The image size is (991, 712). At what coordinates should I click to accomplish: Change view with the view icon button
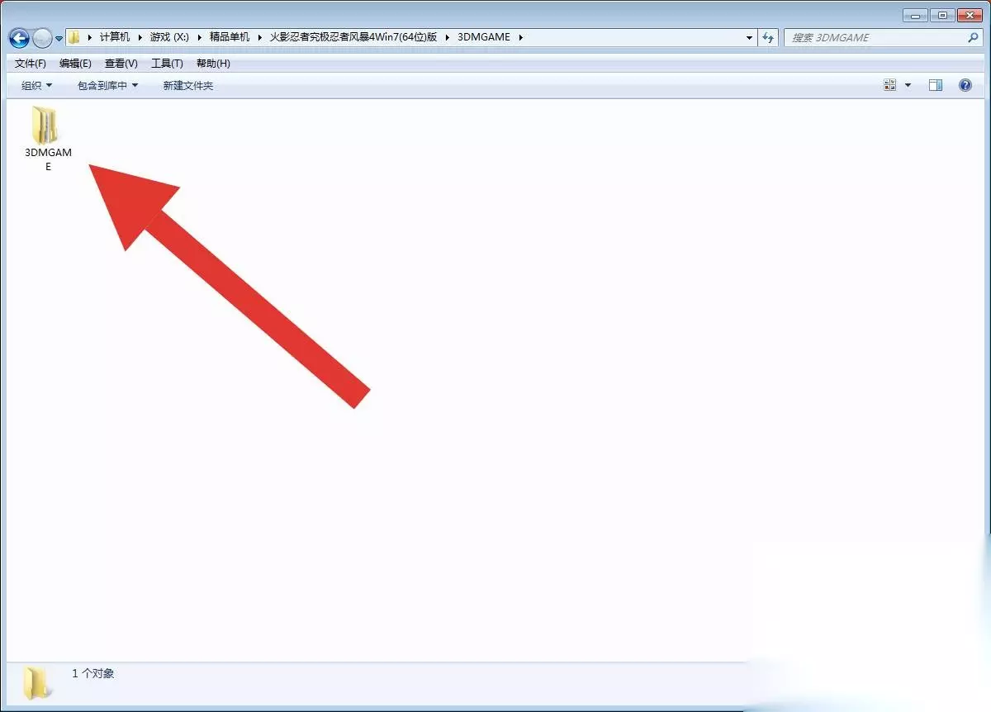coord(889,85)
